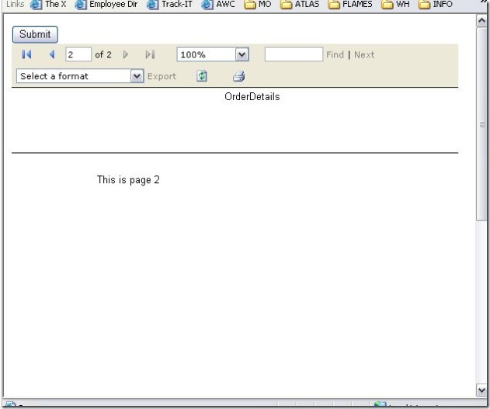This screenshot has width=490, height=409.
Task: Open AWC favorite link
Action: pyautogui.click(x=218, y=5)
